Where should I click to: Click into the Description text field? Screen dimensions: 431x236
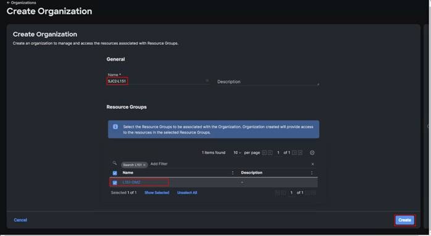(x=268, y=82)
